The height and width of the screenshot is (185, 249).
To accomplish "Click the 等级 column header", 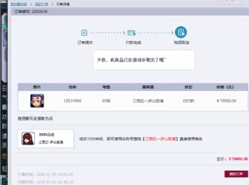I will point(106,87).
